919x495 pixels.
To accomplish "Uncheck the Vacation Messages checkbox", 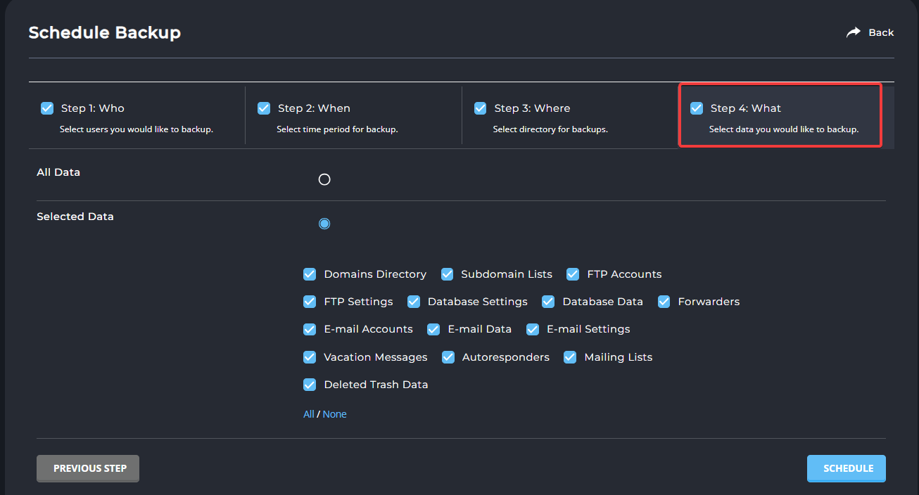I will point(310,357).
